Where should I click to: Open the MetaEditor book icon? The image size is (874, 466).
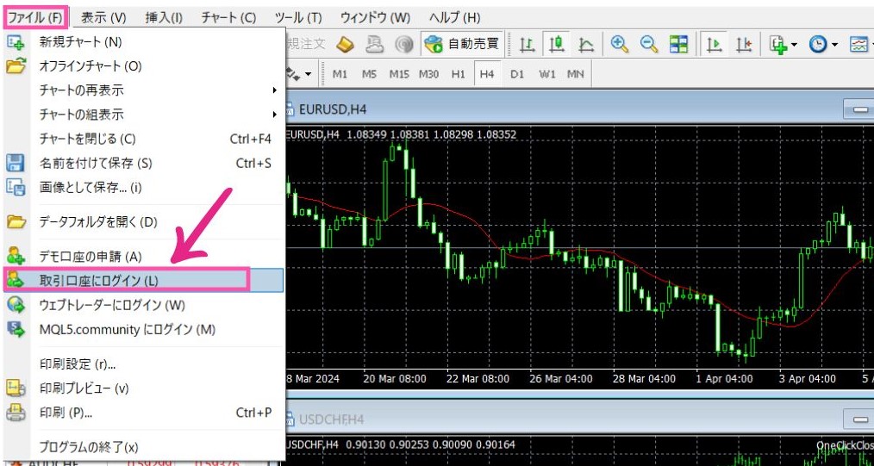pos(346,43)
